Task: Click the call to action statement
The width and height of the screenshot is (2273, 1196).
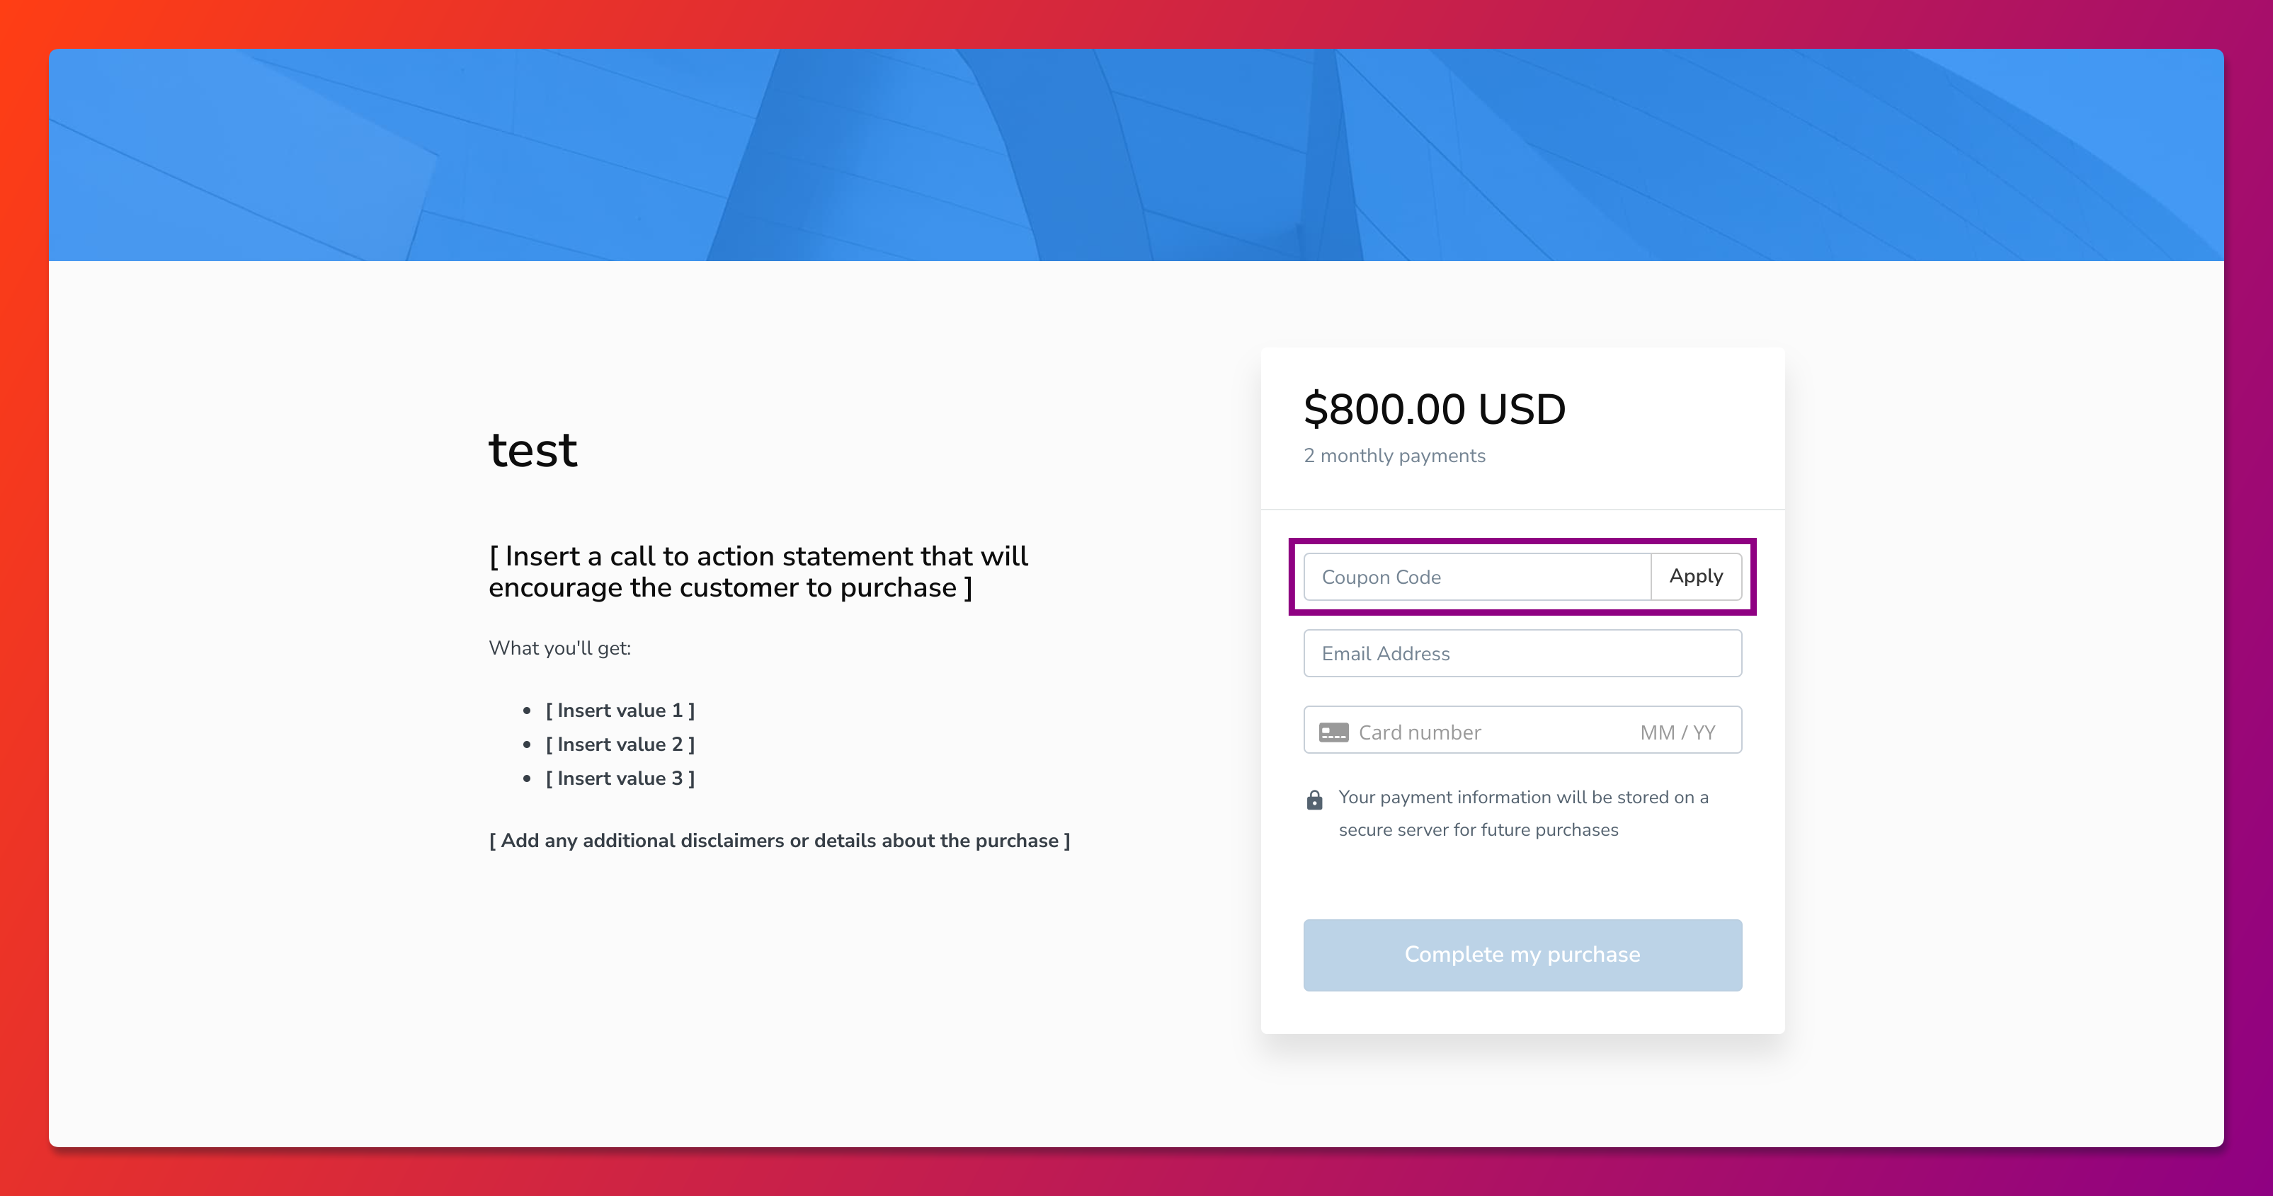Action: 758,572
